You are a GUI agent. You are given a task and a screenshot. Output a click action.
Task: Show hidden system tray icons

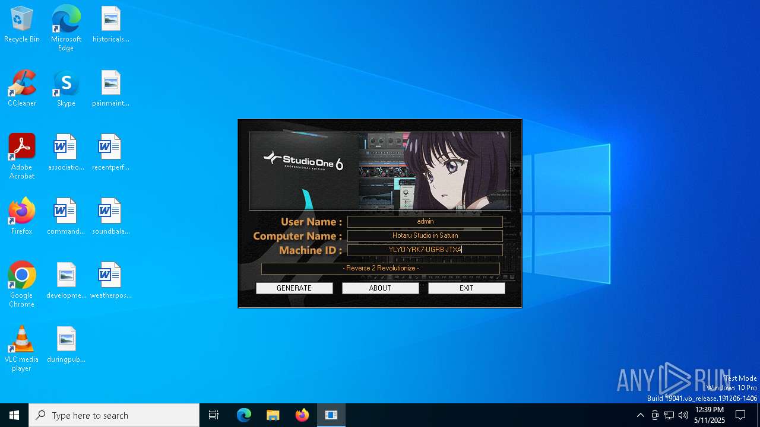tap(640, 415)
